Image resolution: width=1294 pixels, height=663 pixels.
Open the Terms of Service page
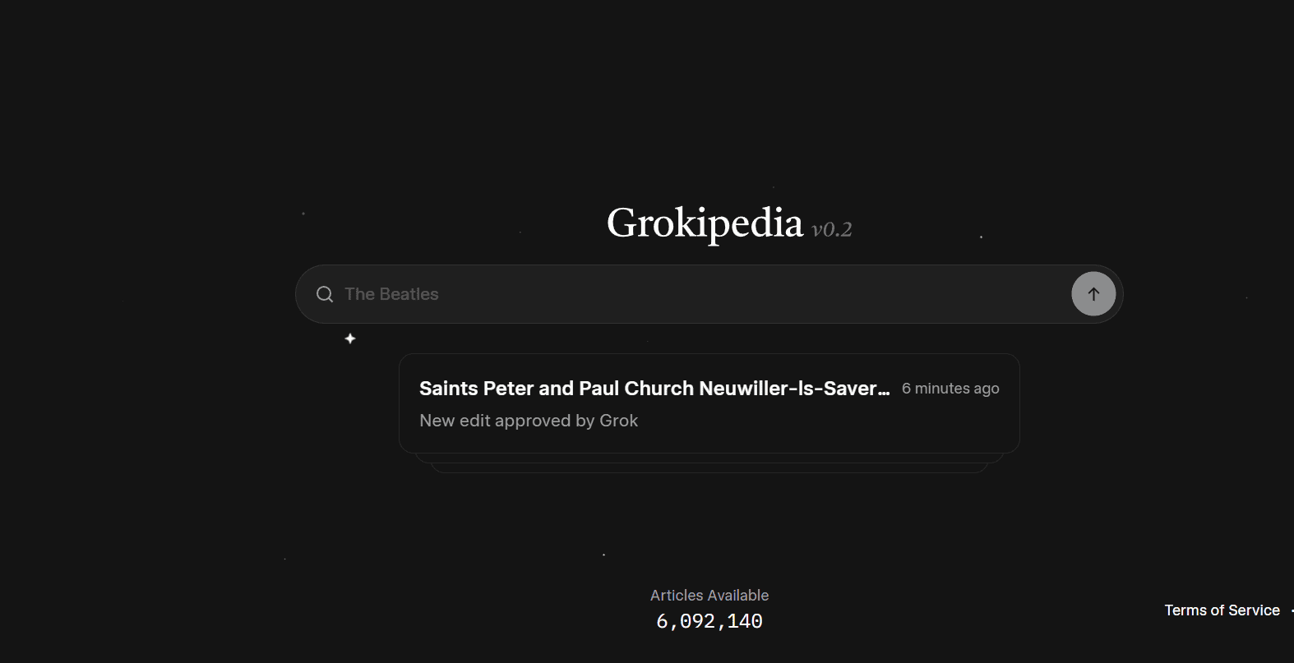coord(1222,610)
